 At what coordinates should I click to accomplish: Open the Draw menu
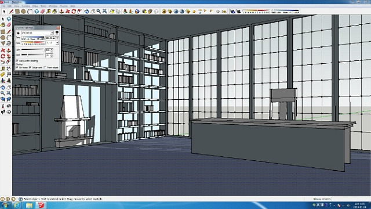35,6
